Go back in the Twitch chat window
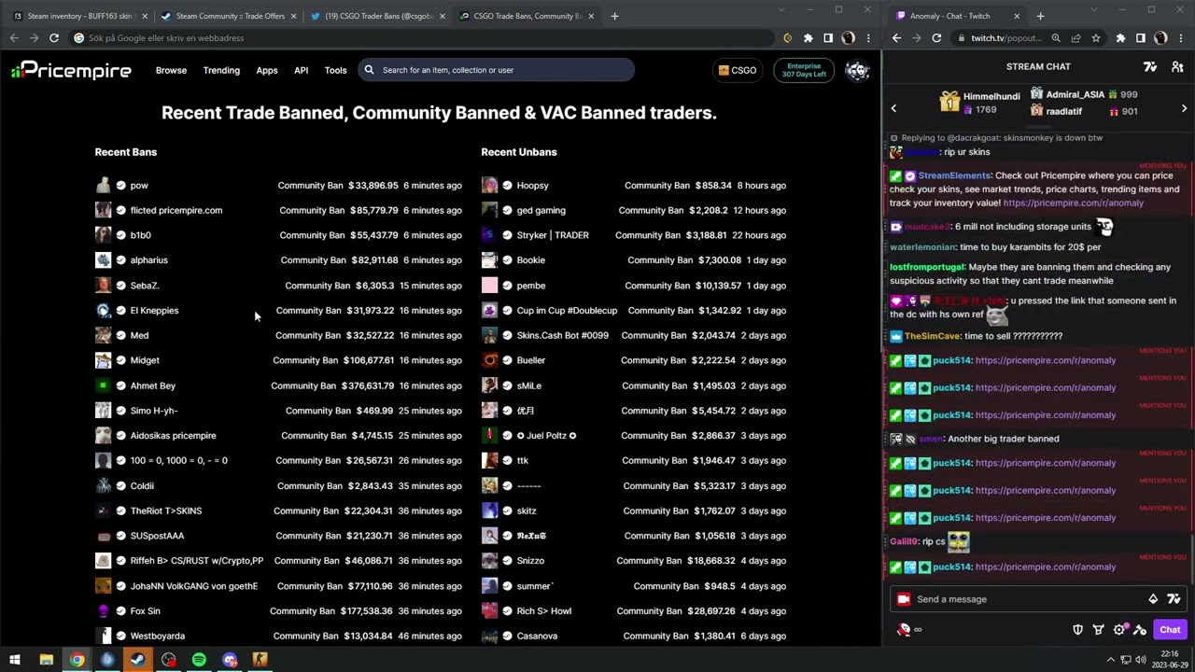 [896, 38]
